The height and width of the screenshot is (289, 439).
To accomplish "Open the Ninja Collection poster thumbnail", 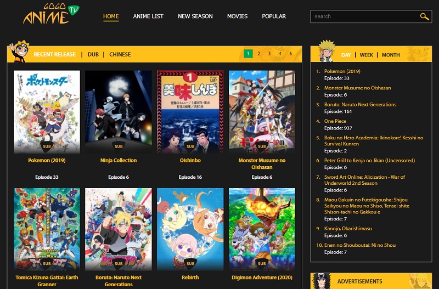I will click(119, 112).
